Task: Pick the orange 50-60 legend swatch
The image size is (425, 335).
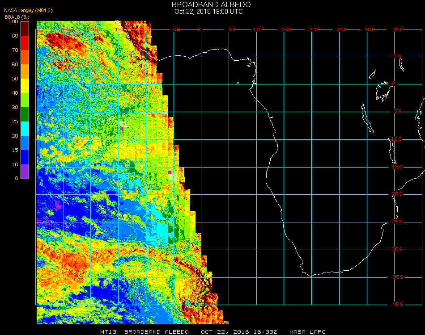Action: tap(25, 71)
